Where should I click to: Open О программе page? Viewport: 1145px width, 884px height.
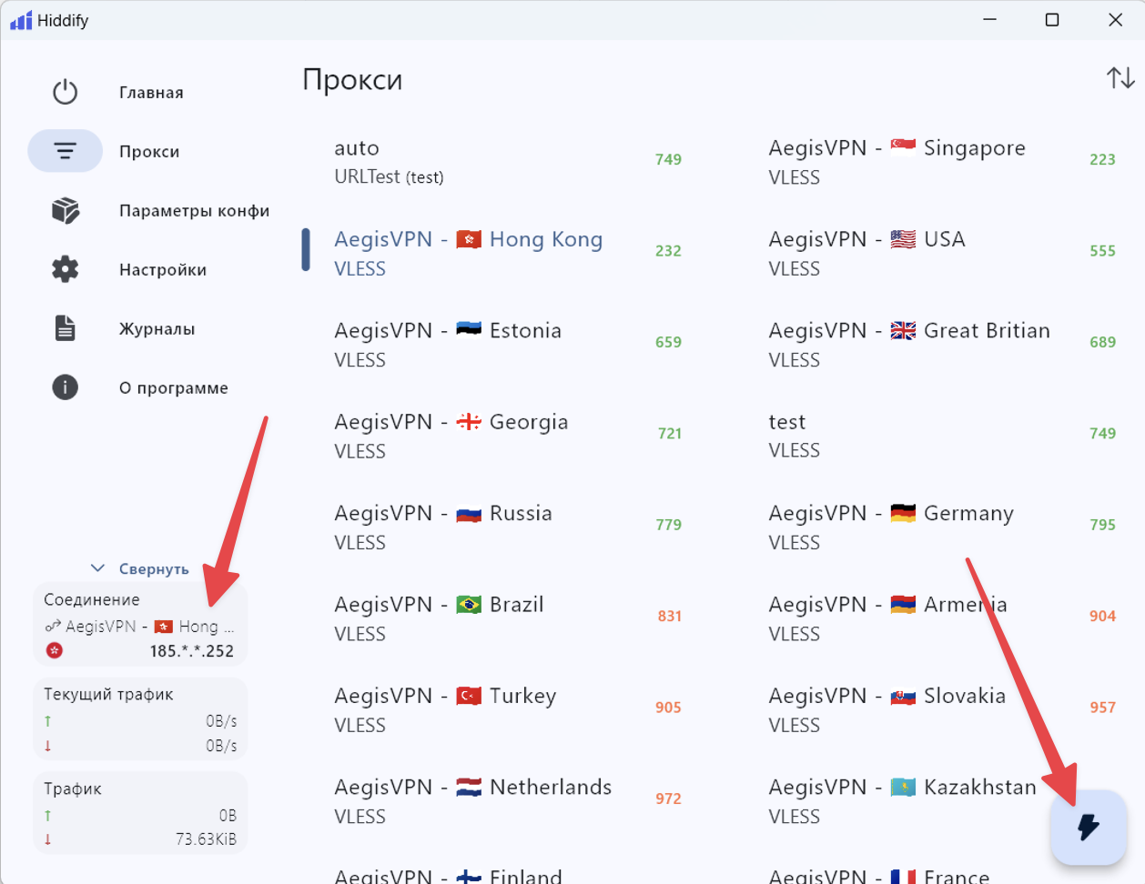coord(174,388)
